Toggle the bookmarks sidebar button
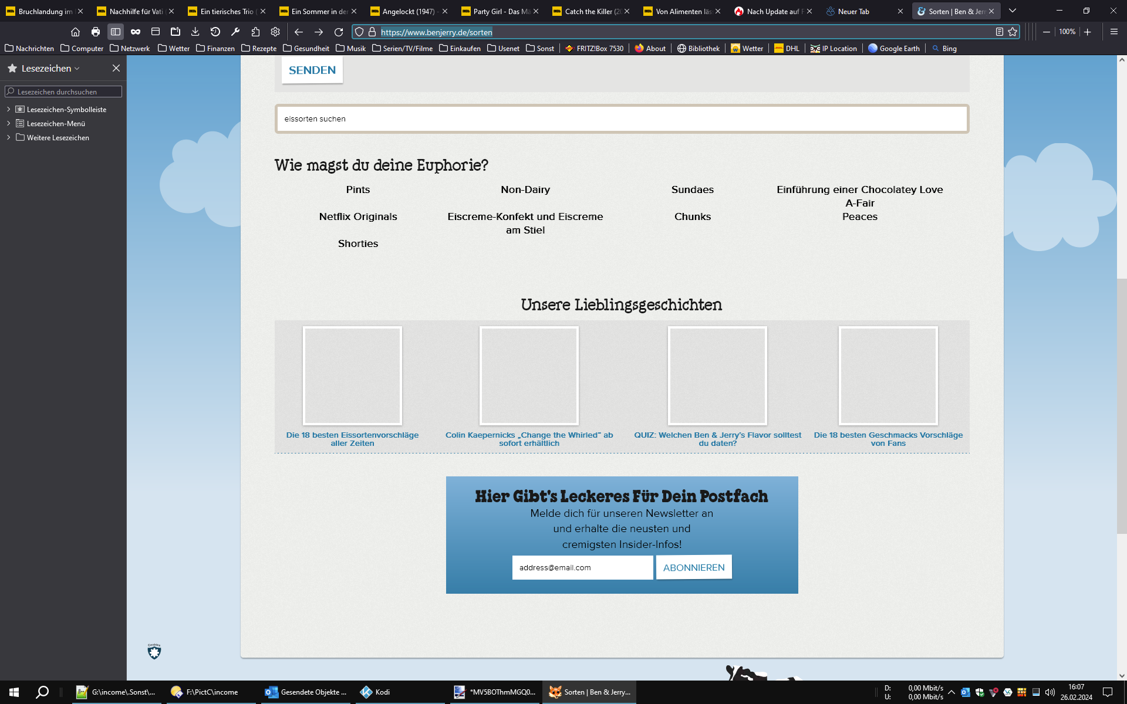Screen dimensions: 1127x704 [x=116, y=32]
